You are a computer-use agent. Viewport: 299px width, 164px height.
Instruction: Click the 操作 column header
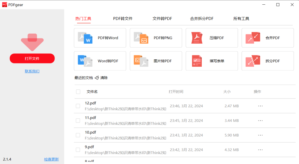[257, 92]
